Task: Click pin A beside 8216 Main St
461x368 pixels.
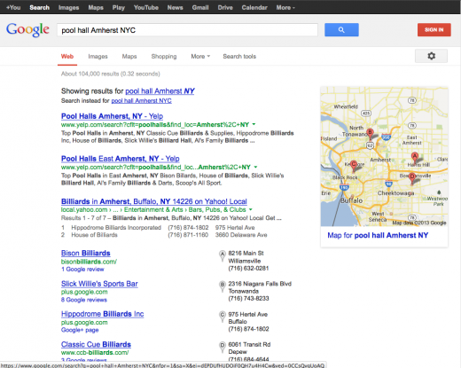Action: coord(223,255)
